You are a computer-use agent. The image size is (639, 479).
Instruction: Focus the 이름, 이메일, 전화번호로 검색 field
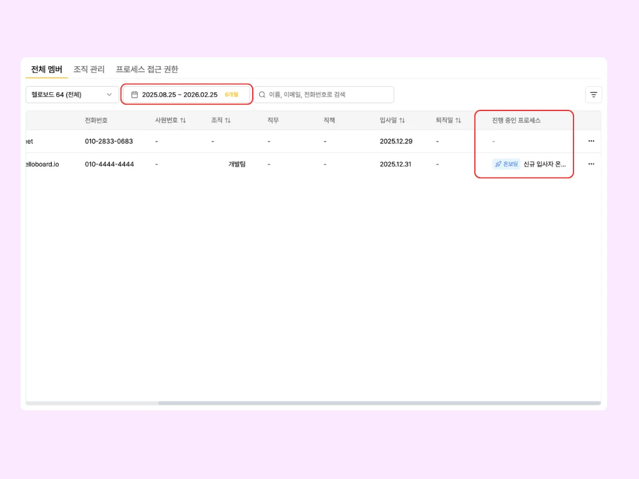[x=328, y=95]
